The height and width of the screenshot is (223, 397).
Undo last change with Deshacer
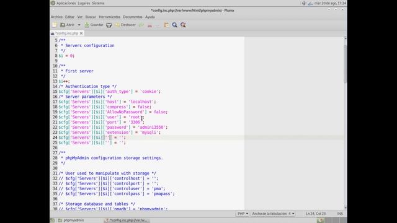click(x=125, y=25)
